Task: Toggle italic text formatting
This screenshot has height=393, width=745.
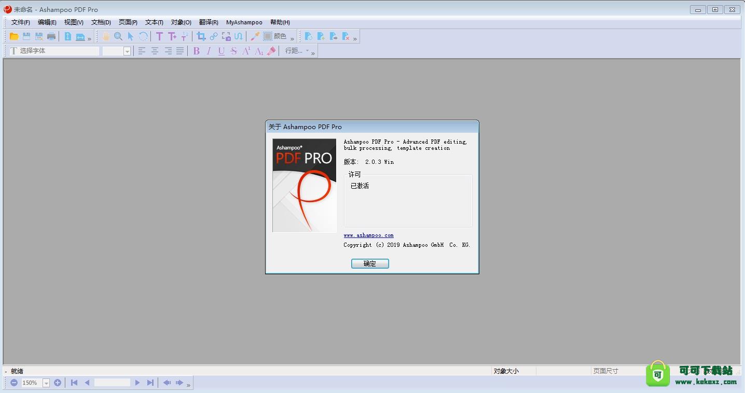Action: [209, 50]
